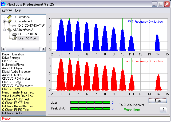Open AudioCD Maker
The height and width of the screenshot is (122, 171).
point(12,75)
